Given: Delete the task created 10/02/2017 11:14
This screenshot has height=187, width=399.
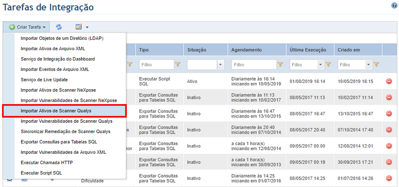Looking at the screenshot, I should point(389,97).
